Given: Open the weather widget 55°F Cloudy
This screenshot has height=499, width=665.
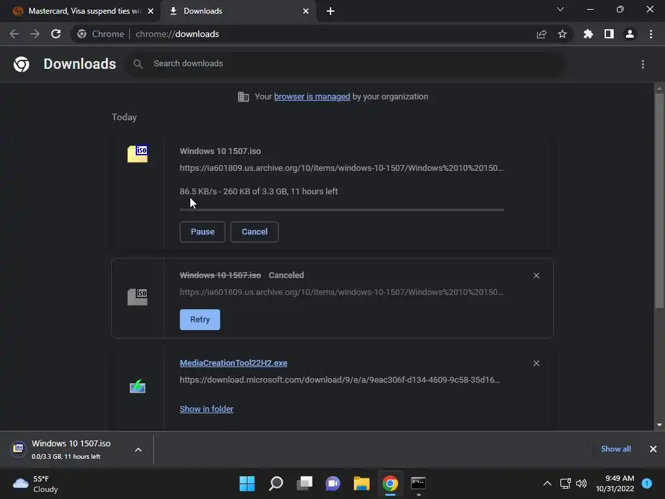Looking at the screenshot, I should 36,483.
